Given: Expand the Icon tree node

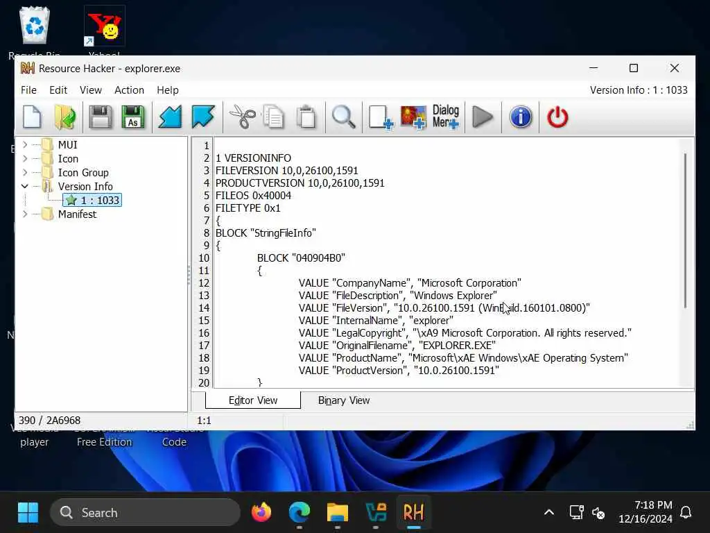Looking at the screenshot, I should click(x=25, y=159).
